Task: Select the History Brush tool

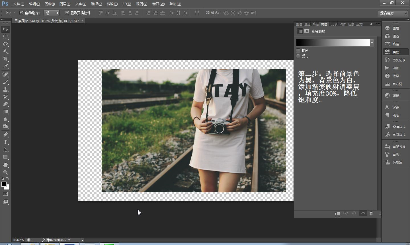Action: [x=5, y=97]
